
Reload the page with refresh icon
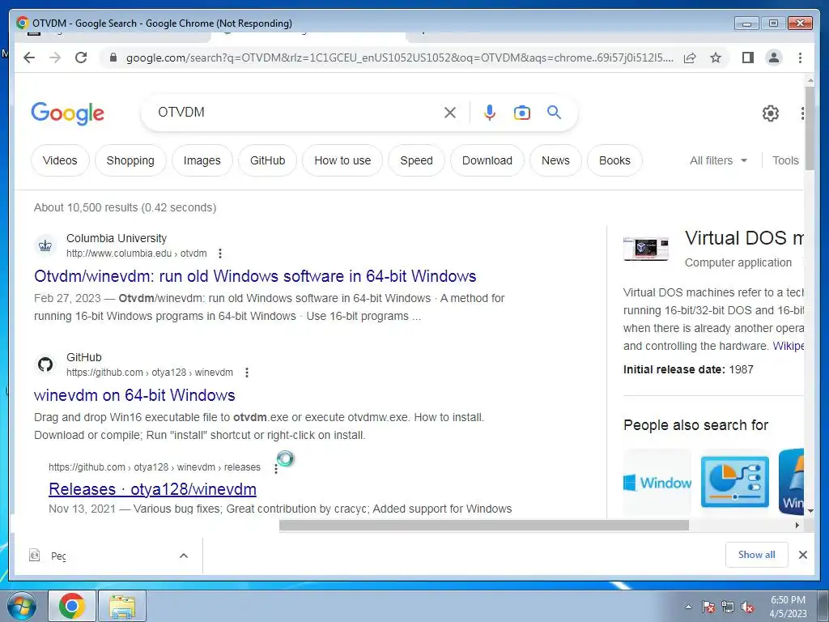click(x=81, y=58)
